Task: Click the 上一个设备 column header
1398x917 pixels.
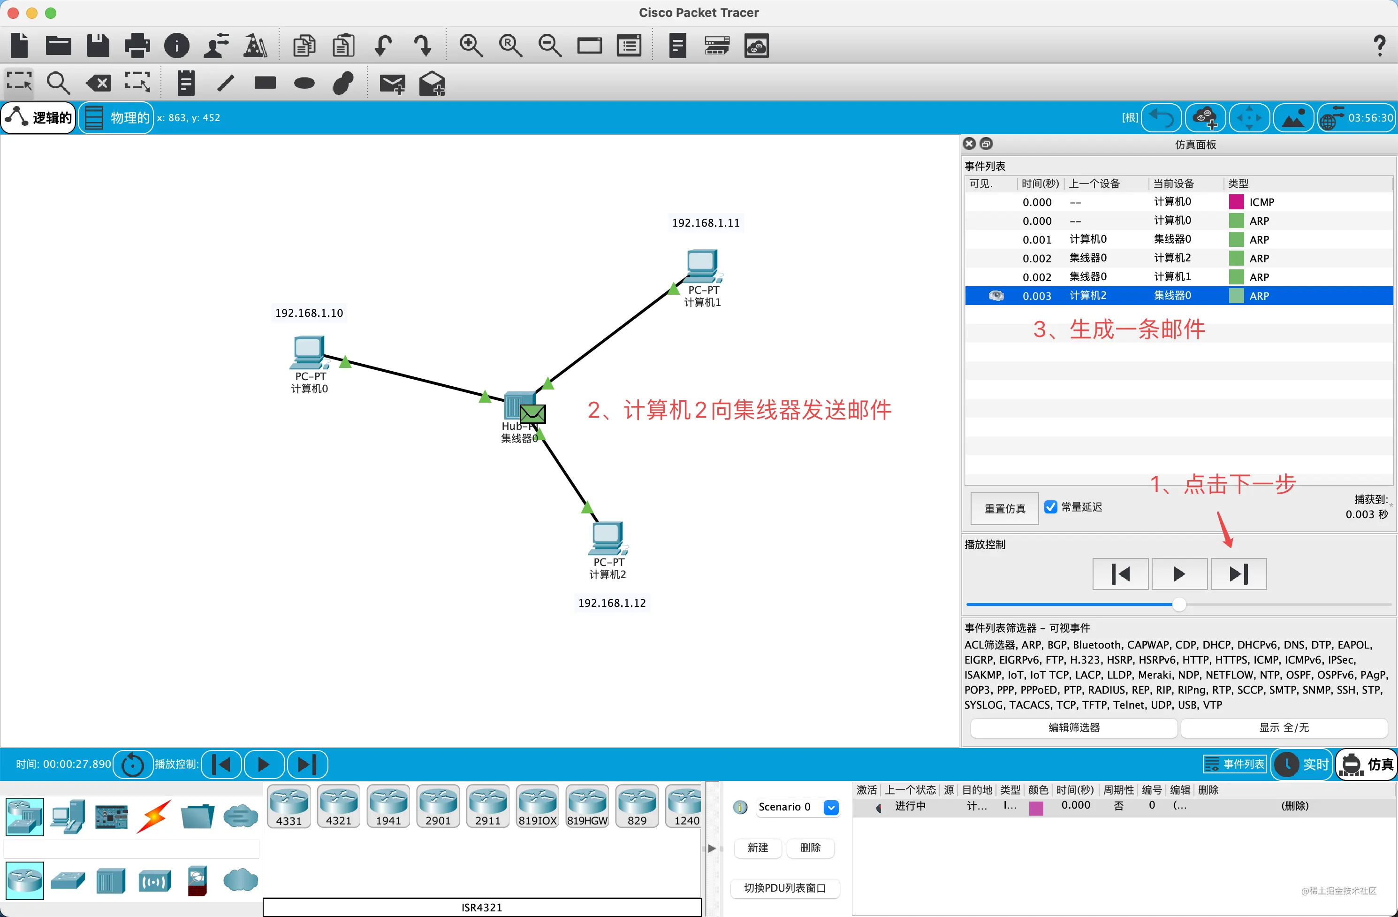Action: tap(1094, 183)
